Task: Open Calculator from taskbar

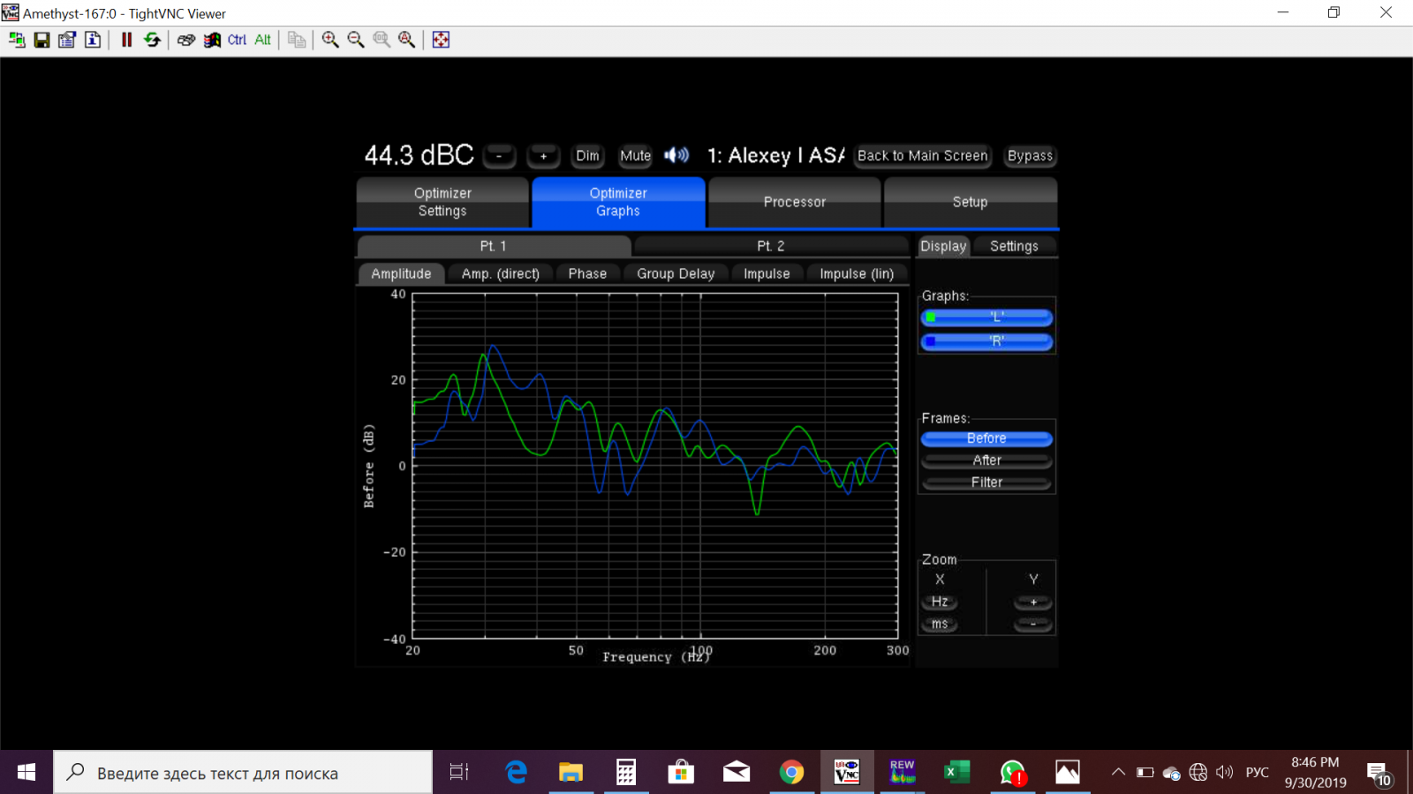Action: tap(626, 773)
